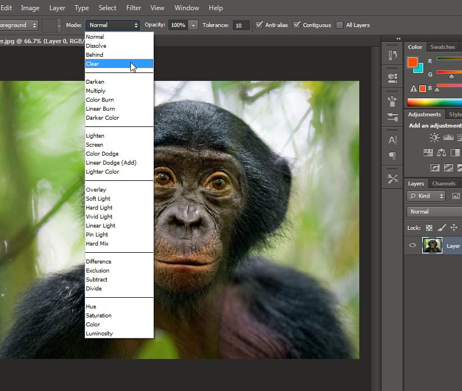The height and width of the screenshot is (391, 462).
Task: Choose the Screen blend mode
Action: click(x=119, y=145)
